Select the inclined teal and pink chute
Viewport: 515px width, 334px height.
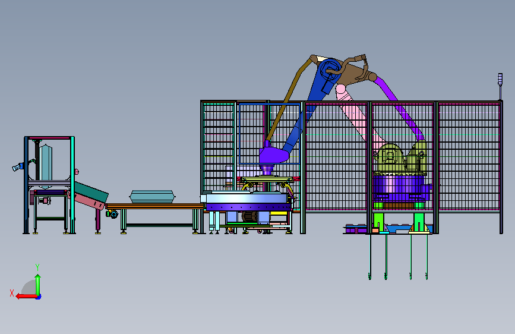(89, 196)
